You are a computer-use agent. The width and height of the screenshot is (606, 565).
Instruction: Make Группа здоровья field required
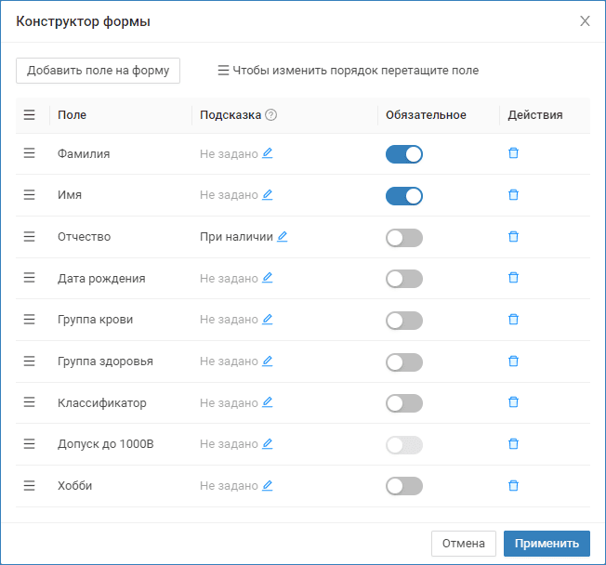click(x=404, y=361)
